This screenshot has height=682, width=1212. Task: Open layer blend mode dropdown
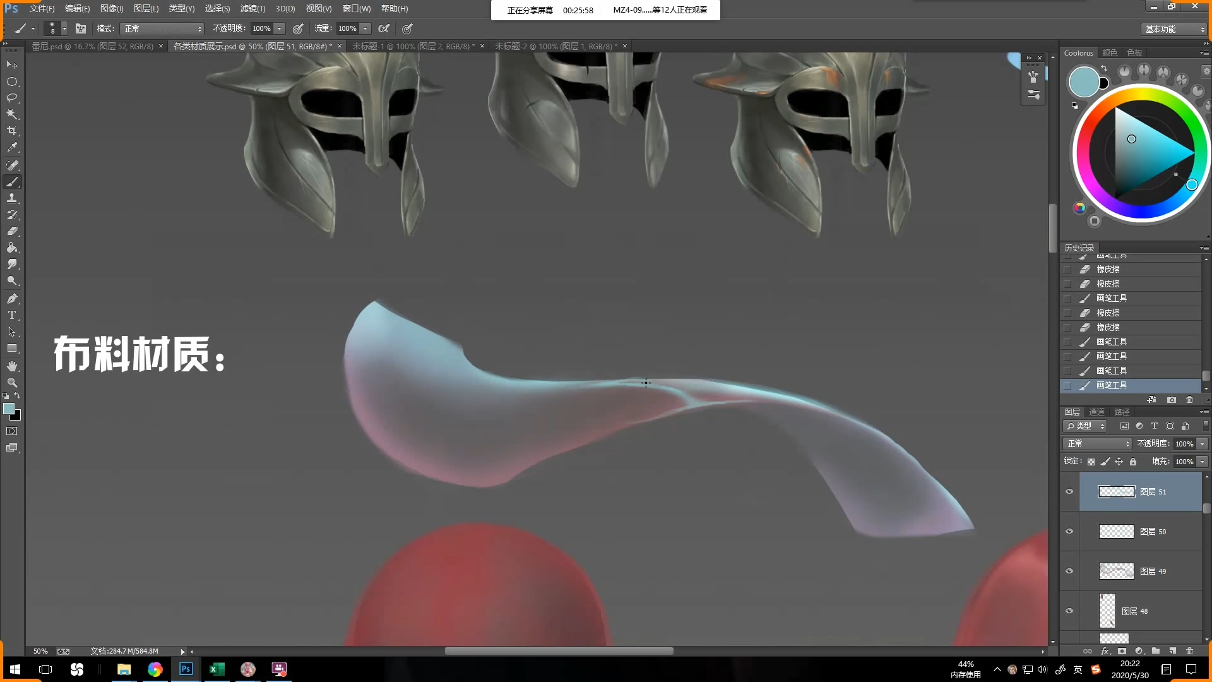(x=1097, y=444)
